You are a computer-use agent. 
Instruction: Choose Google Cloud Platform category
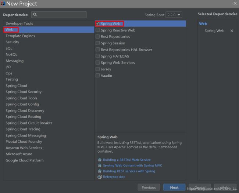point(49,160)
